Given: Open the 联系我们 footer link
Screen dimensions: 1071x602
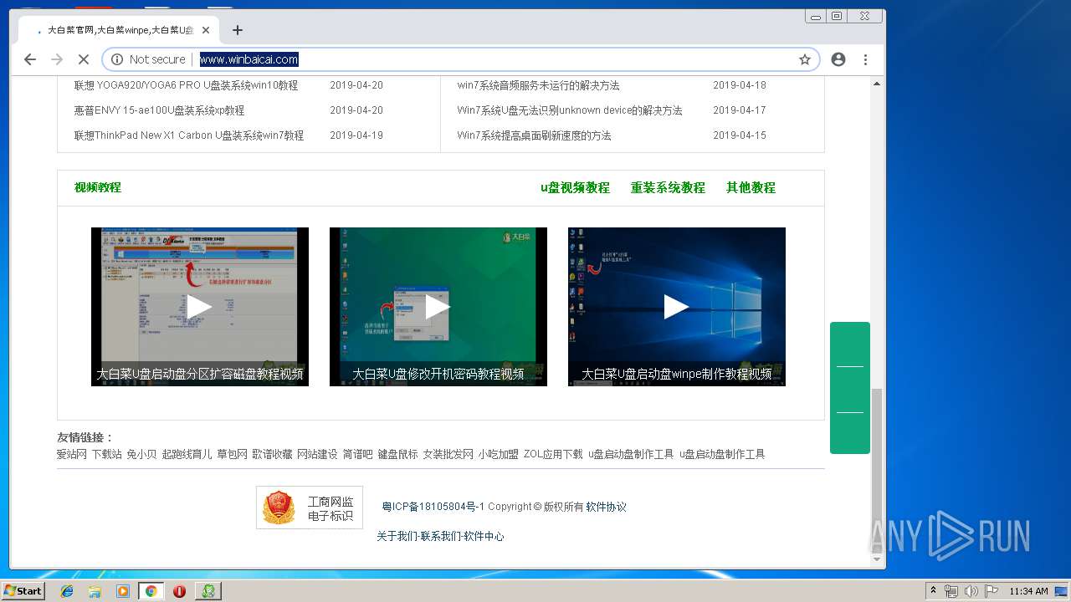Looking at the screenshot, I should tap(441, 536).
